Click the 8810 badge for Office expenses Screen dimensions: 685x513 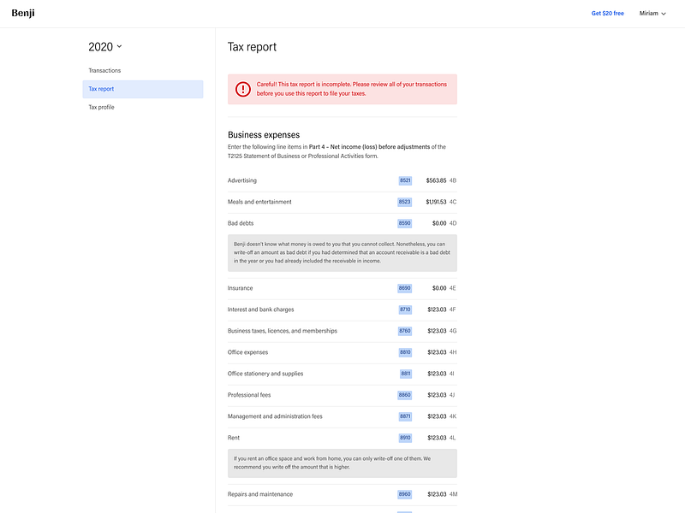(405, 352)
